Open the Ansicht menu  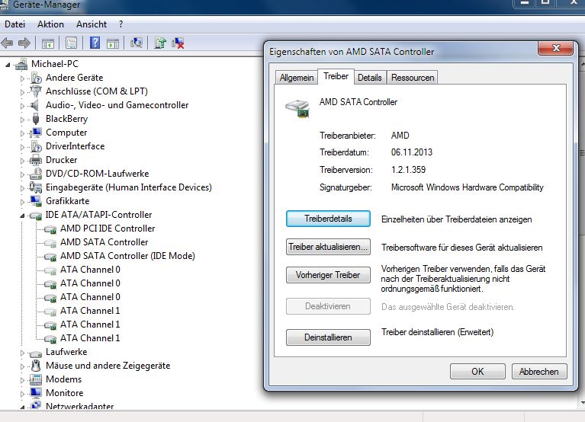(92, 24)
